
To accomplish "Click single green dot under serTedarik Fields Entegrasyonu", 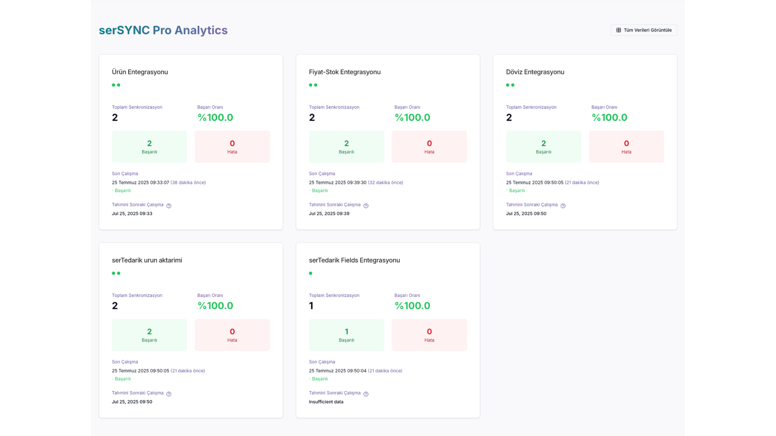I will pos(310,273).
